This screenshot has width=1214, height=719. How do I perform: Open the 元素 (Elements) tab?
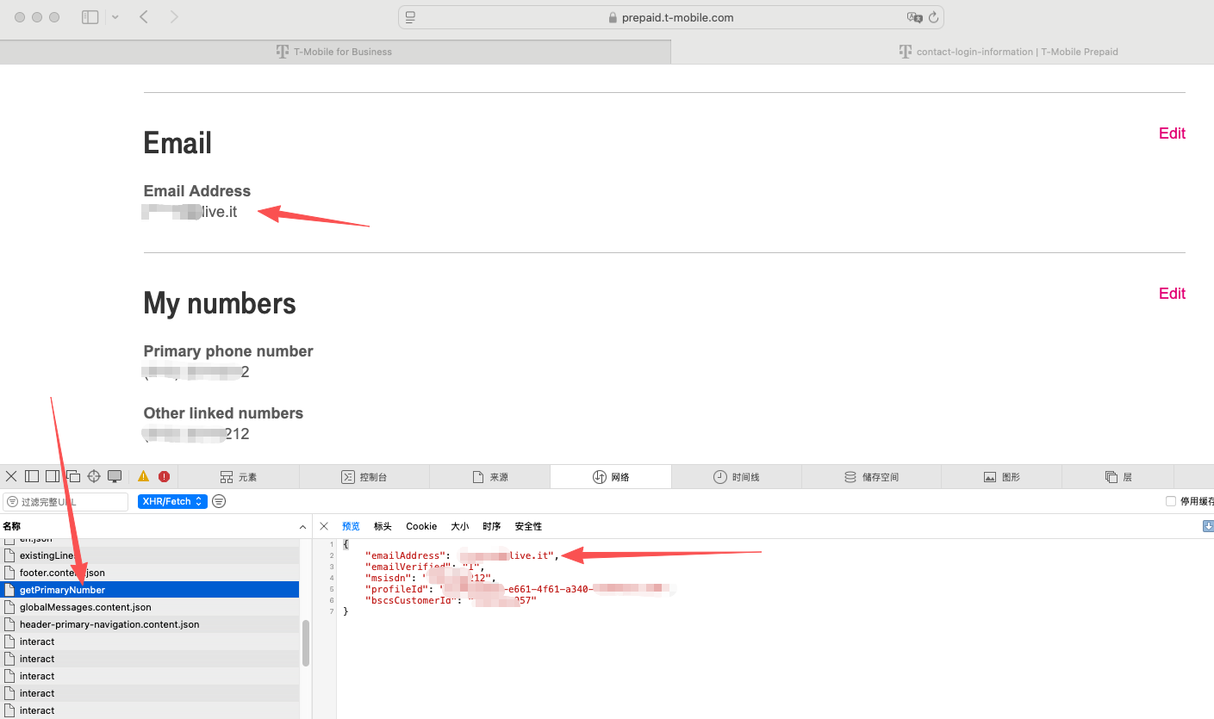[239, 477]
